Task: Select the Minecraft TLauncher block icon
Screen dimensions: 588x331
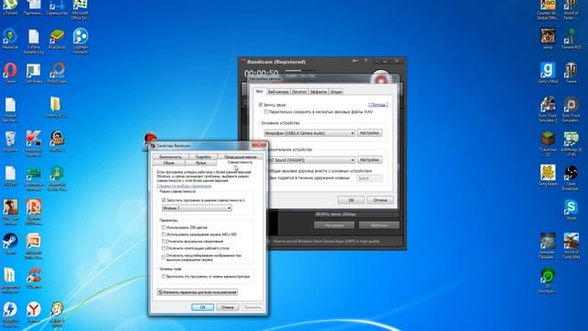Action: 548,143
